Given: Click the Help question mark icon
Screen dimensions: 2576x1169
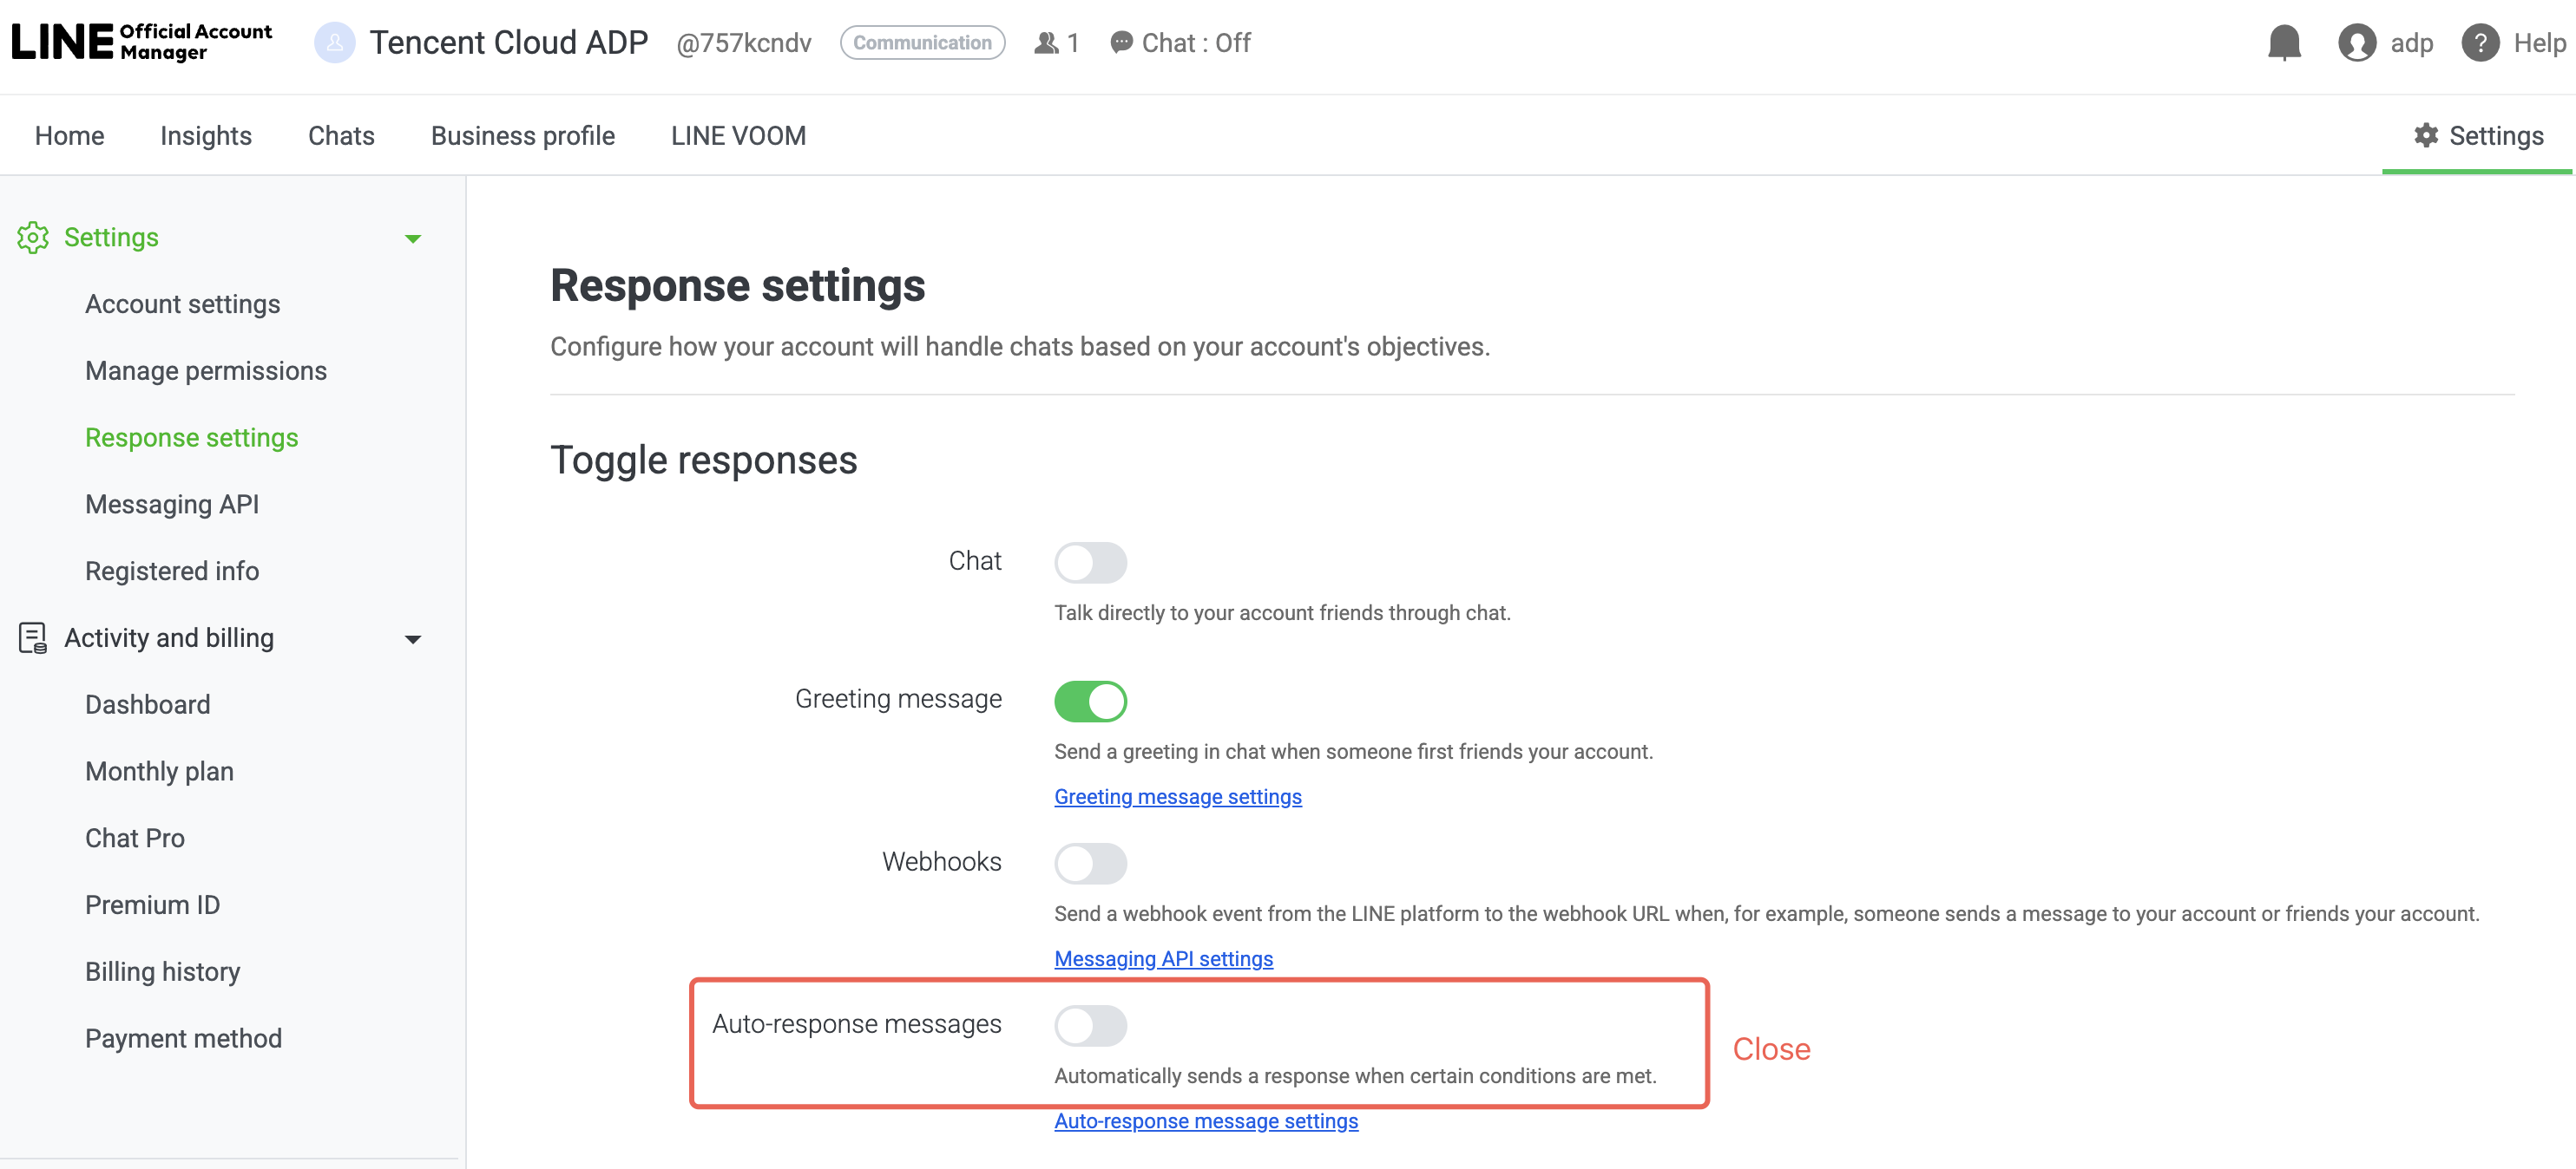Looking at the screenshot, I should (2480, 43).
